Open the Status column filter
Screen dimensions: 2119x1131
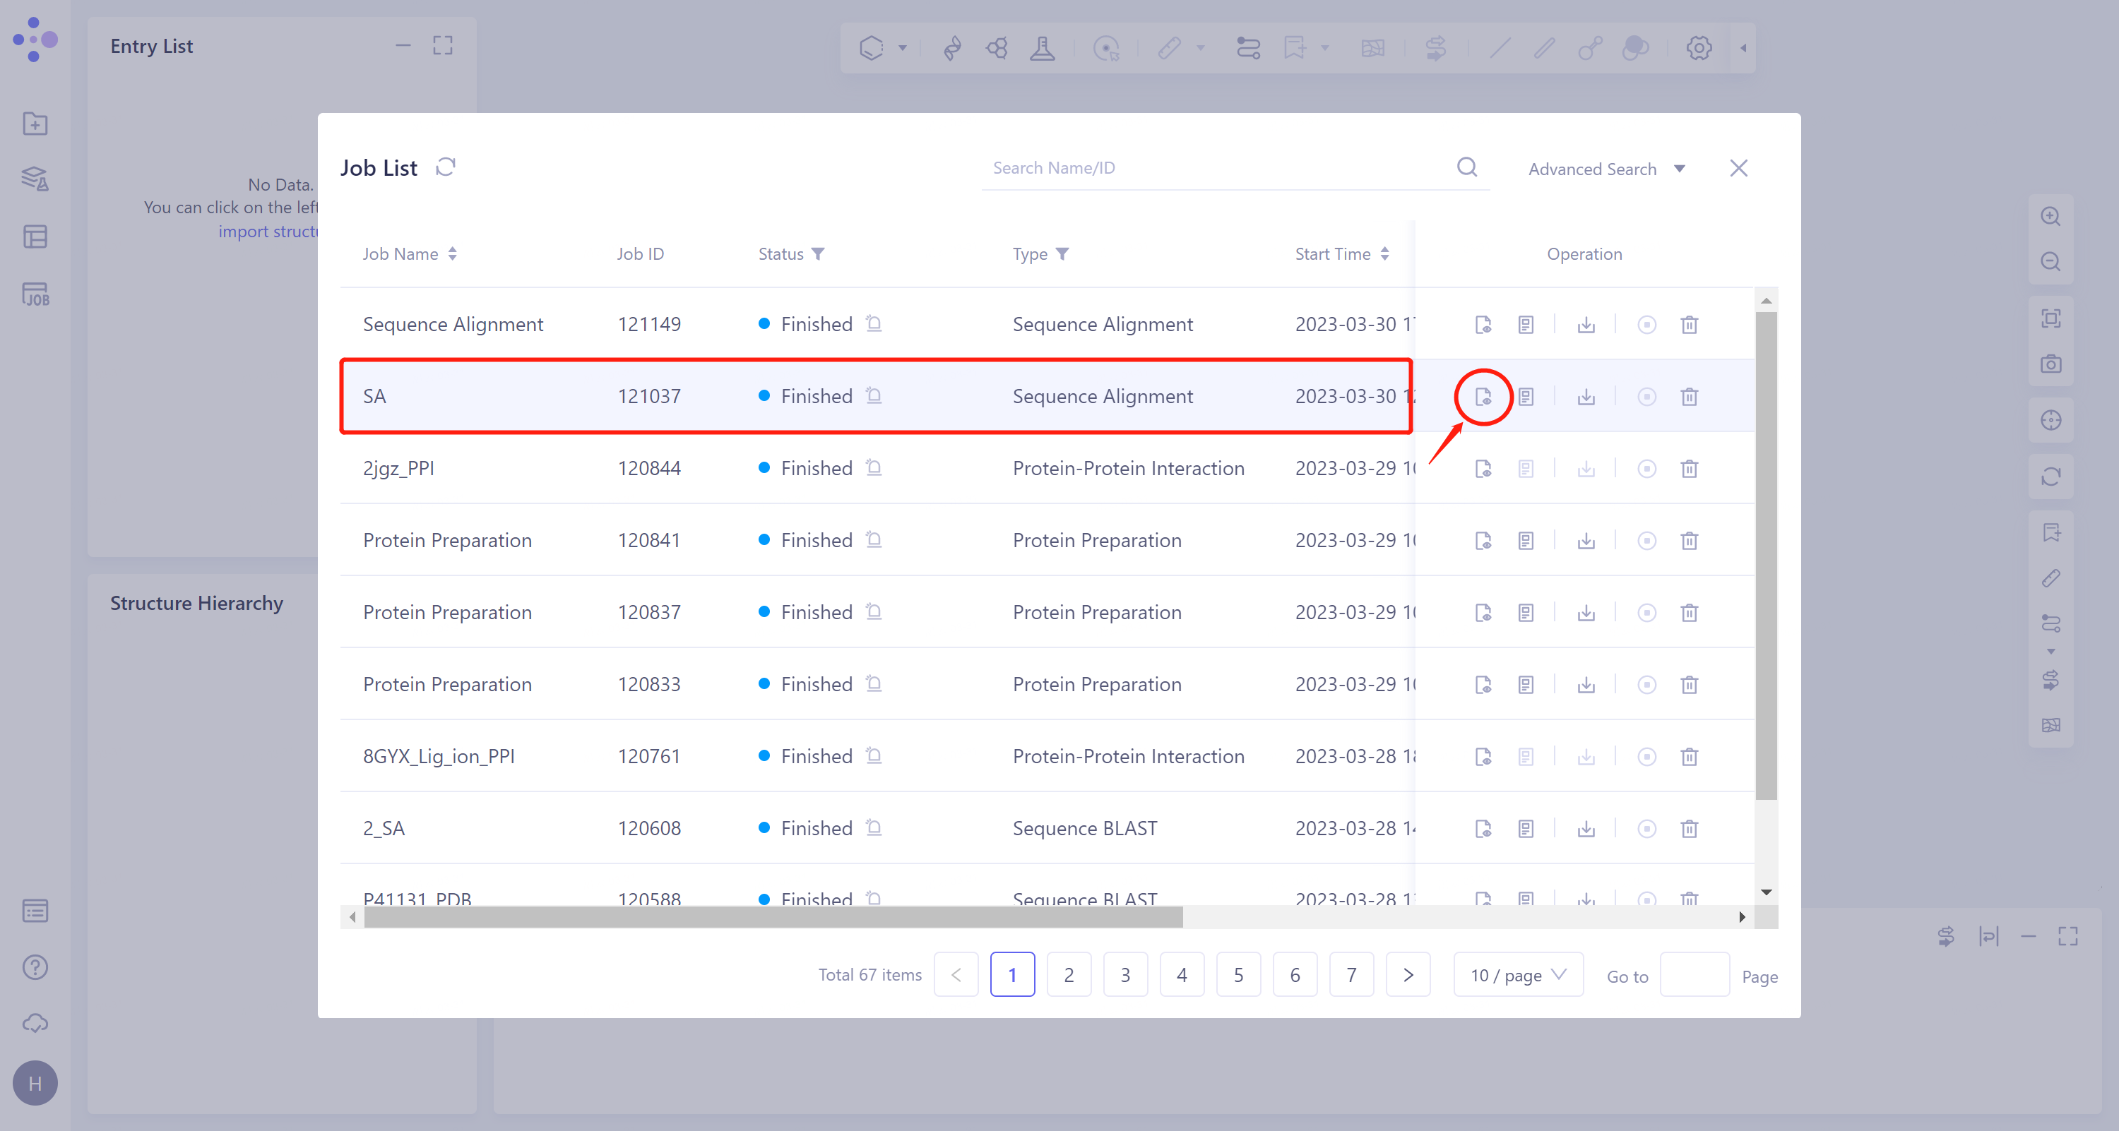click(818, 254)
